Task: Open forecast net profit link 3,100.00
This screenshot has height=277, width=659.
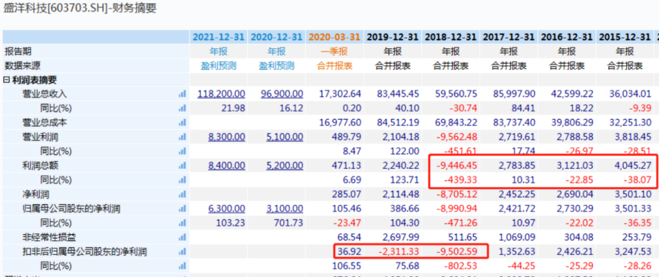Action: (x=285, y=209)
